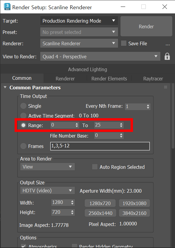The height and width of the screenshot is (248, 175).
Task: Click the Range end value spinner arrows
Action: pos(121,125)
